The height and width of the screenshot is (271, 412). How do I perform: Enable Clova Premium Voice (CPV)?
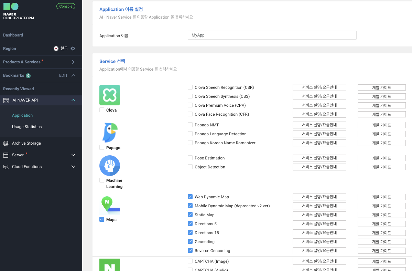190,105
